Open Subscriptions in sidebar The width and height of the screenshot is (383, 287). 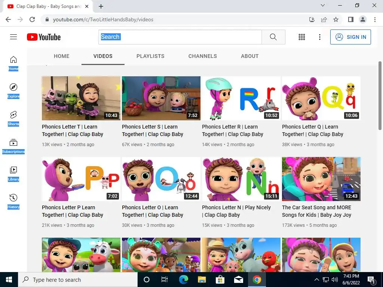13,146
